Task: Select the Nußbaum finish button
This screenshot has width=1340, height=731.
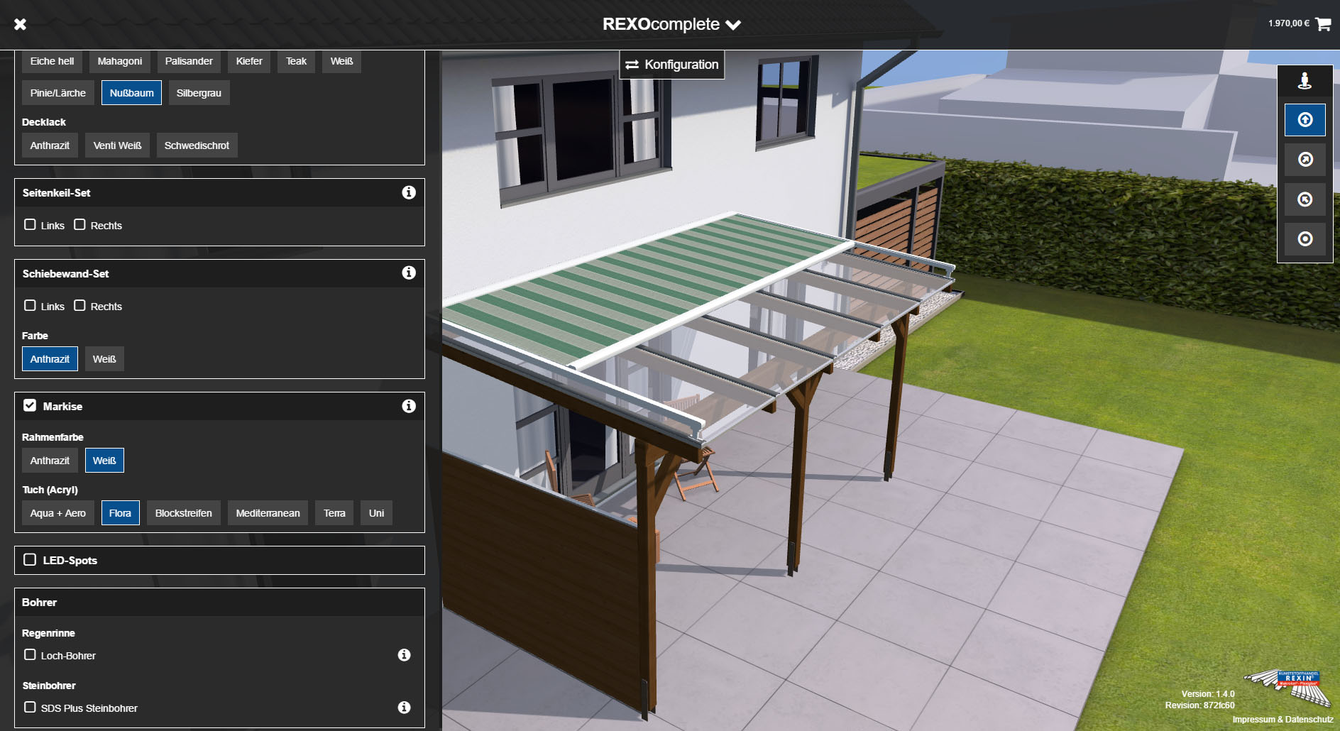Action: pos(131,93)
